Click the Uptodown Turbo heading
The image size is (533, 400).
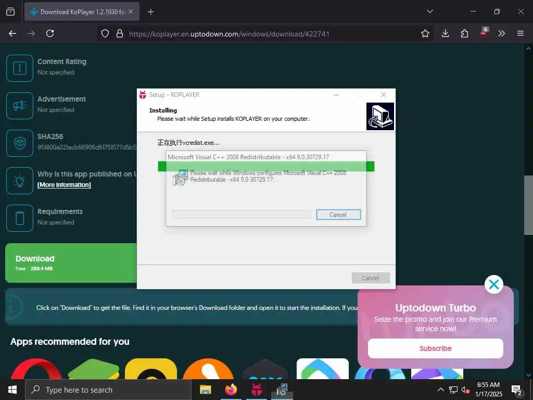[436, 308]
